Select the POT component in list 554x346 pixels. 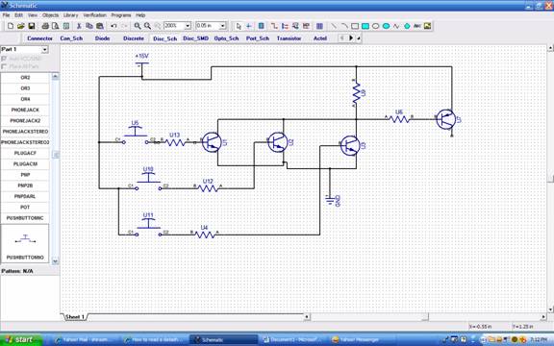[x=25, y=208]
